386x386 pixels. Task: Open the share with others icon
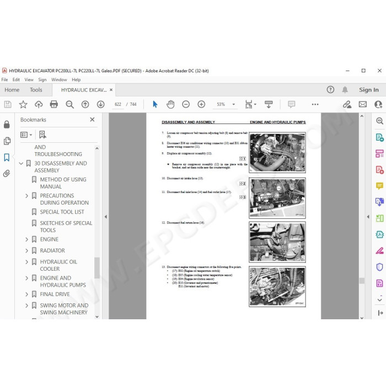tap(378, 104)
